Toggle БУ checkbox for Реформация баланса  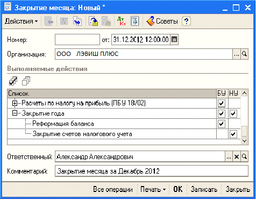tap(222, 124)
